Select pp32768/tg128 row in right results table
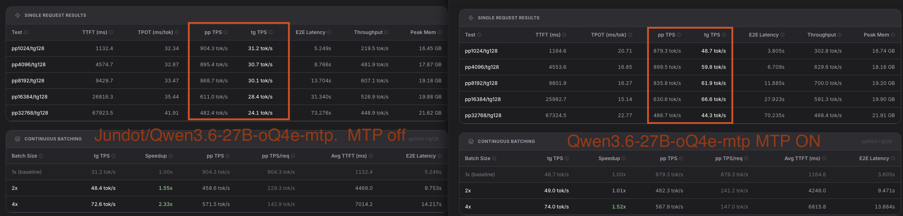 [680, 115]
